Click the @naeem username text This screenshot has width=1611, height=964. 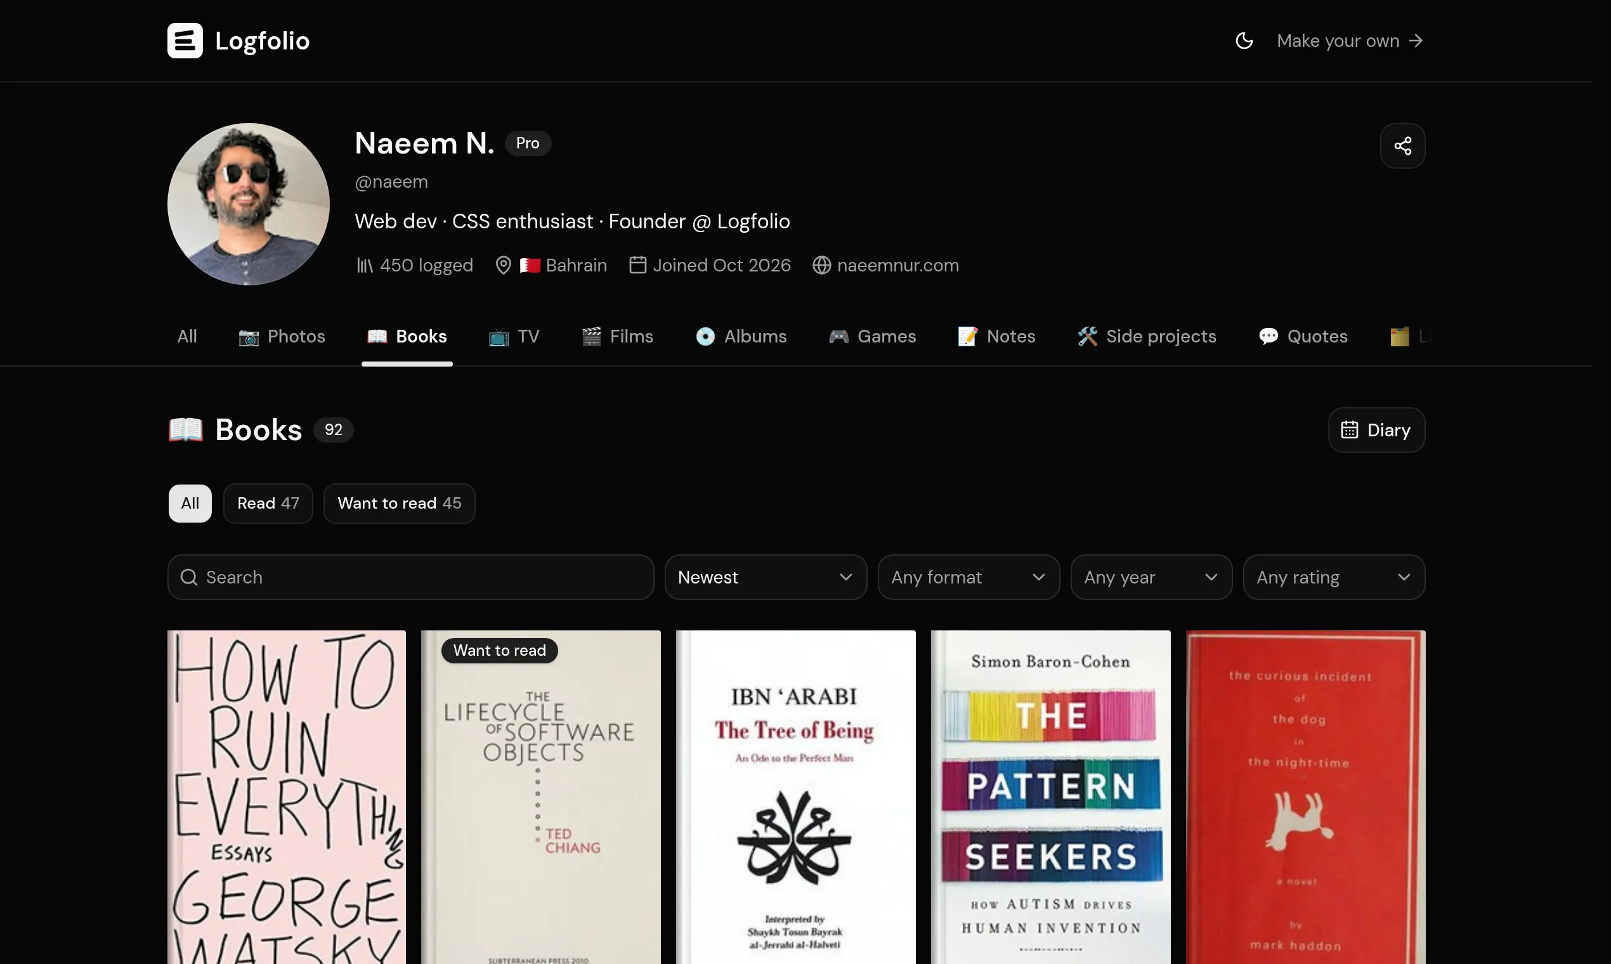click(x=391, y=182)
